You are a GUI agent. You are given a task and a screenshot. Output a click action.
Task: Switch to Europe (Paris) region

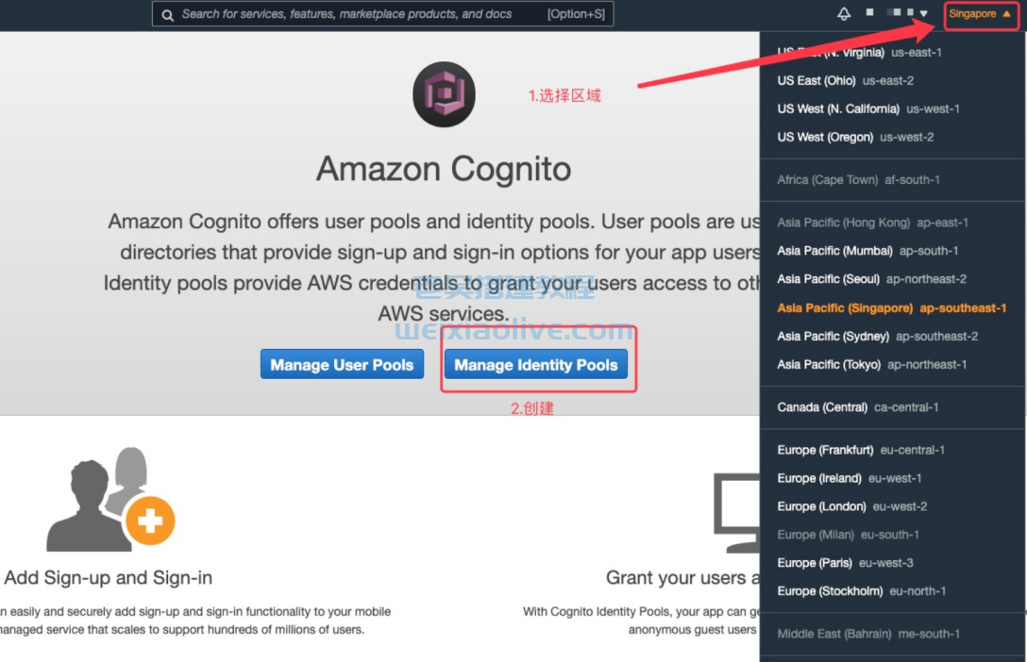pyautogui.click(x=845, y=563)
